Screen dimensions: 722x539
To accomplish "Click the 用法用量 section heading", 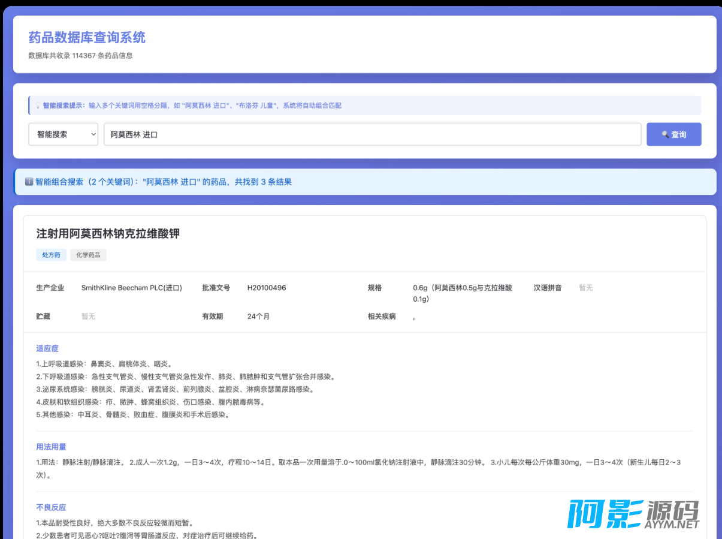I will (x=51, y=447).
